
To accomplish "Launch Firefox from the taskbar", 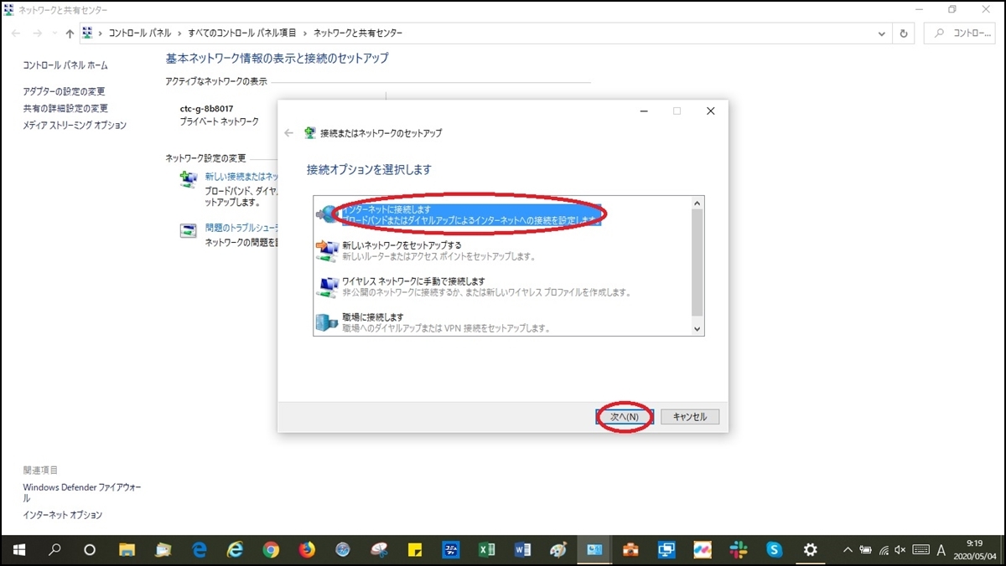I will (306, 550).
